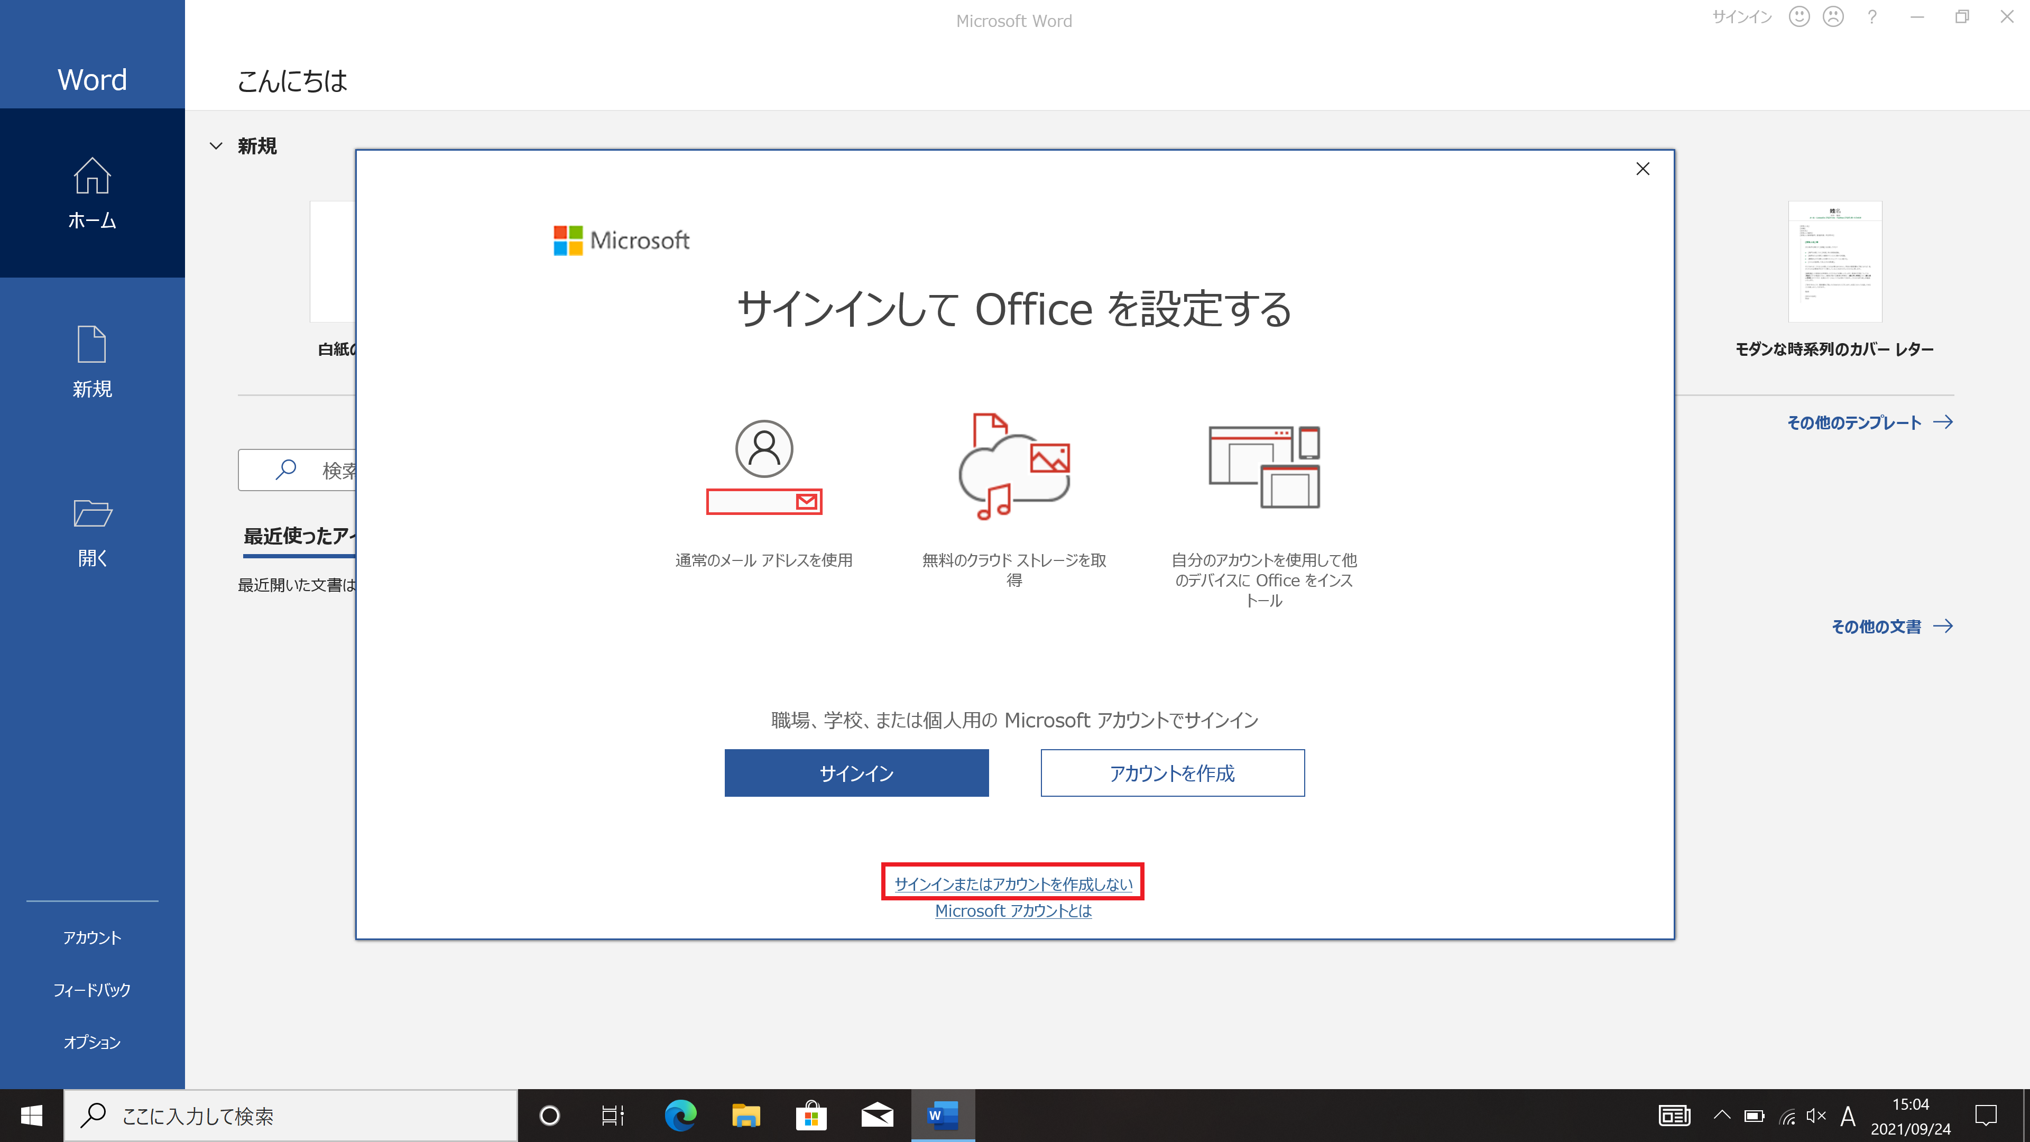This screenshot has height=1142, width=2030.
Task: Open フィードバック in the sidebar
Action: 92,990
